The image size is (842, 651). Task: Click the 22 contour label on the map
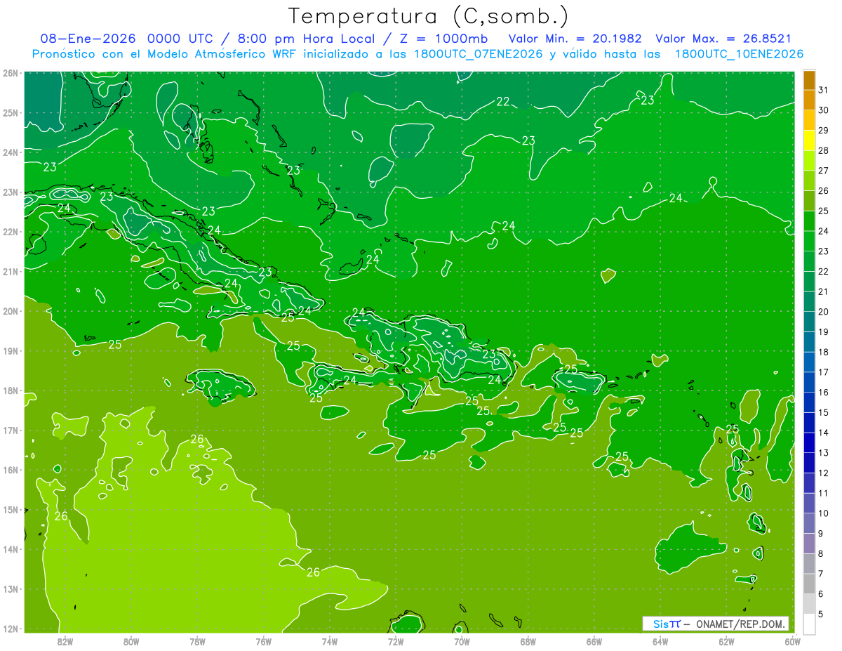(502, 102)
